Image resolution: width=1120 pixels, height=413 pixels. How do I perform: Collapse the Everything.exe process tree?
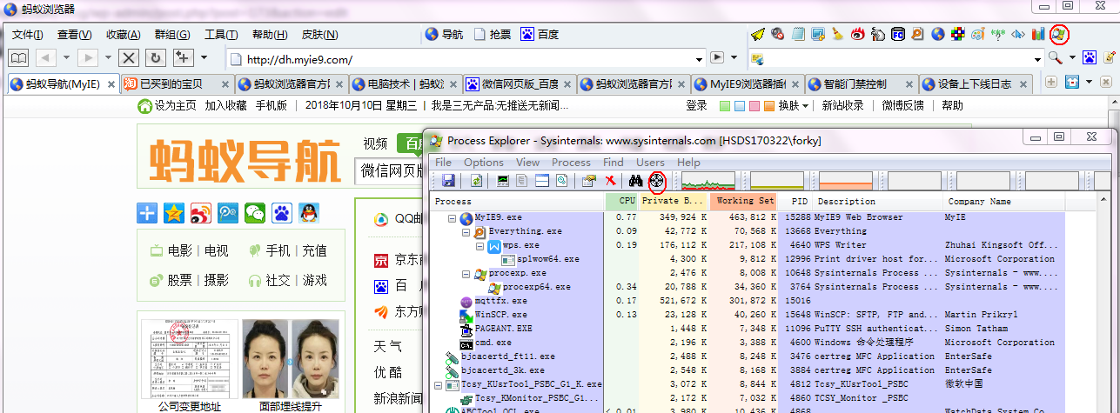(x=466, y=231)
